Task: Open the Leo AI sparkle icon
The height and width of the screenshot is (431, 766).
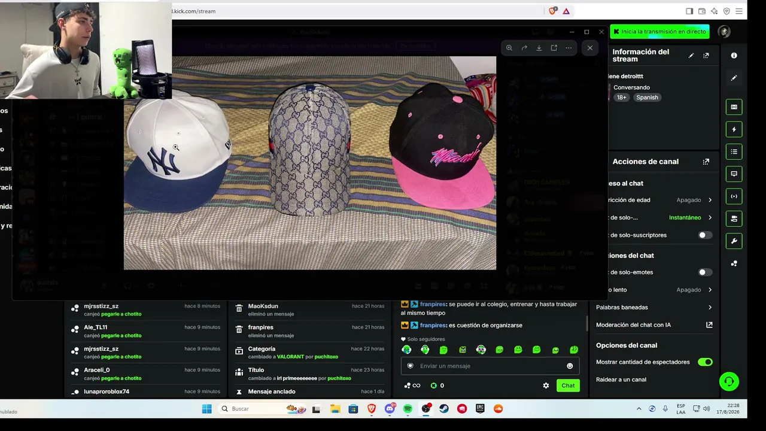Action: point(715,11)
